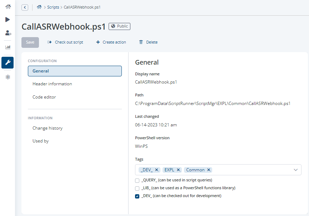
Task: Remove the Common tag chip
Action: (209, 170)
